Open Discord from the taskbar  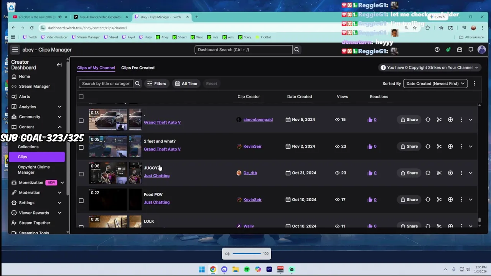(224, 269)
